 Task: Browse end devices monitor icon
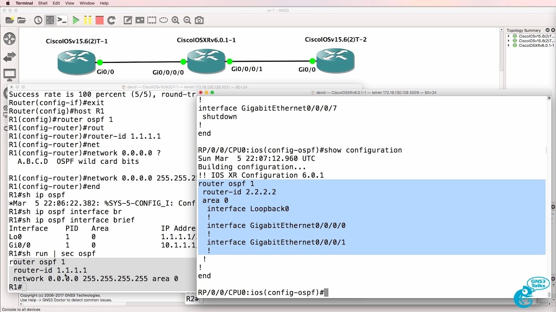(x=9, y=75)
